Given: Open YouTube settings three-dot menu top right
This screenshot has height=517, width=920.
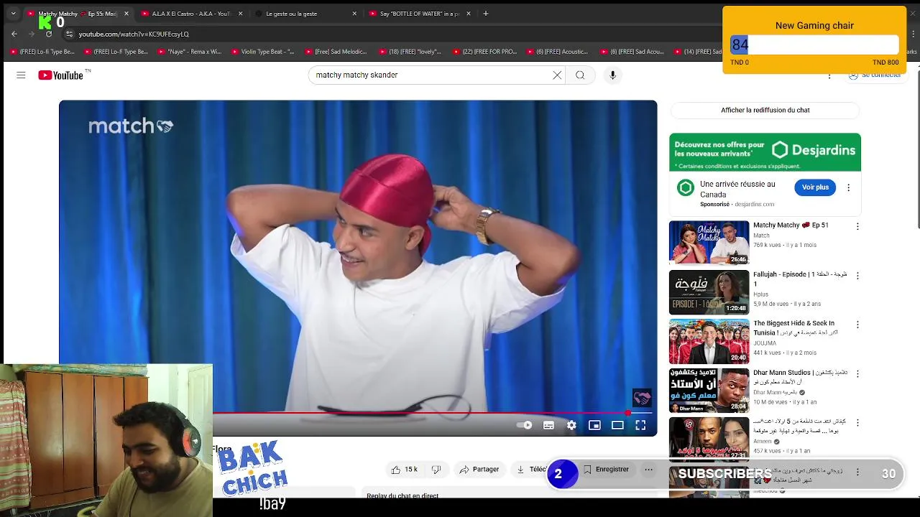Looking at the screenshot, I should [x=829, y=75].
